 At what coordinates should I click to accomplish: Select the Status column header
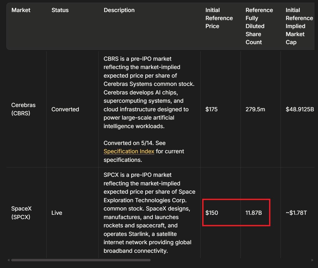click(60, 10)
